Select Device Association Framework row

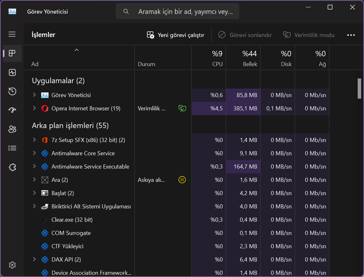[176, 272]
